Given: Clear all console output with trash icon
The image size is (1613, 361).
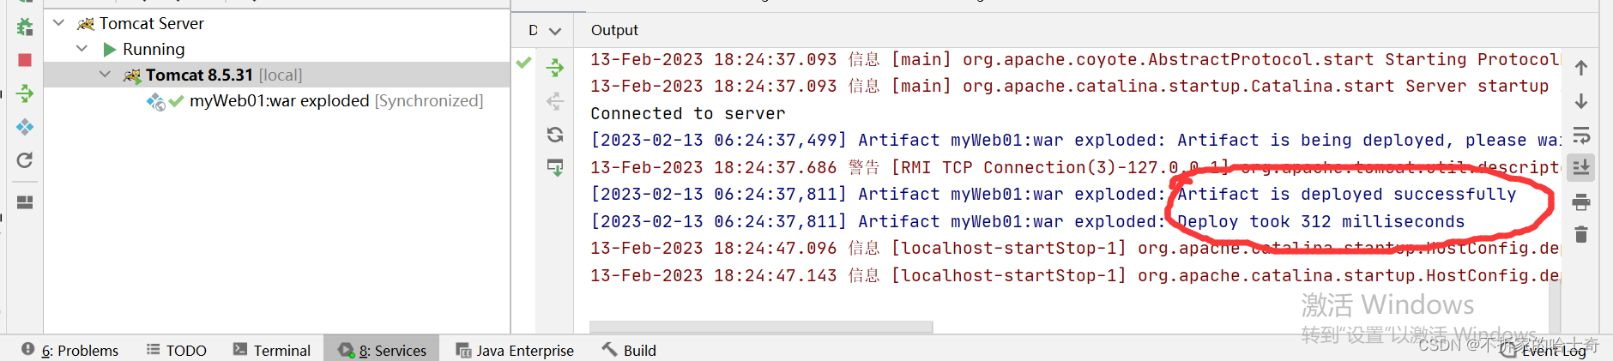Looking at the screenshot, I should pos(1581,234).
